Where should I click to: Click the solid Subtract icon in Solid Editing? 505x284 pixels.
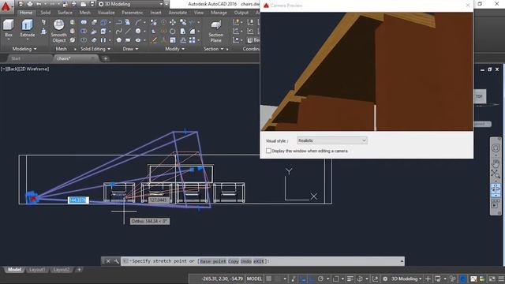(84, 32)
